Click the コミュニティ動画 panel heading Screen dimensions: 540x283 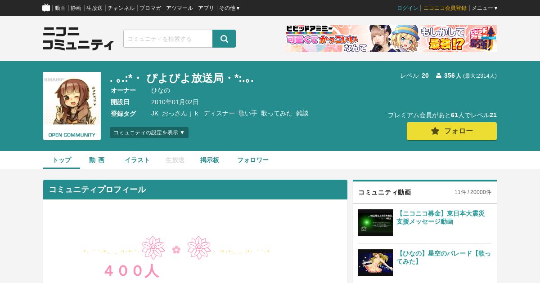[x=385, y=192]
